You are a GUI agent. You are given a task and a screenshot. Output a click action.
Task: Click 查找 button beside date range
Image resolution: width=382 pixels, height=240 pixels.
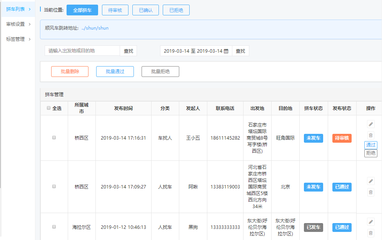[240, 51]
